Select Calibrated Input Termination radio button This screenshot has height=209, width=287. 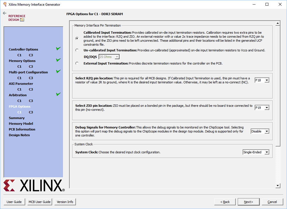[77, 38]
